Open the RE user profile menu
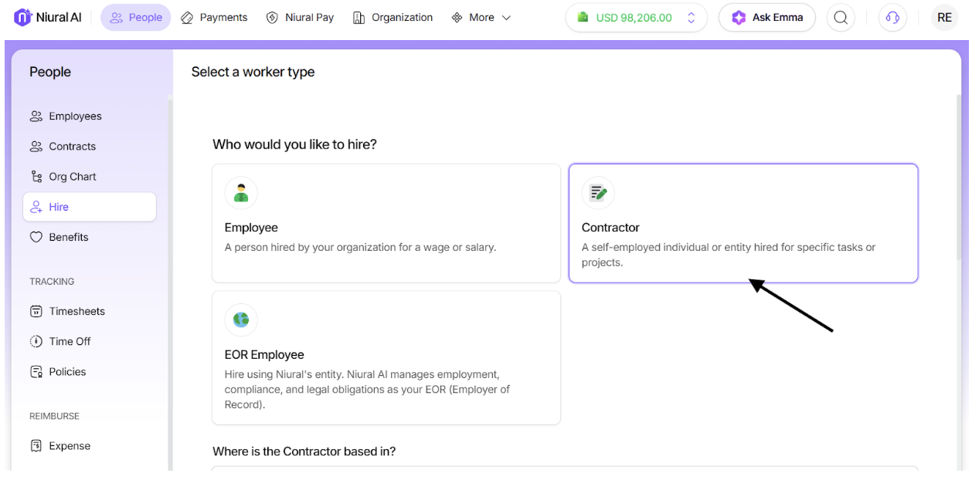 pyautogui.click(x=944, y=17)
